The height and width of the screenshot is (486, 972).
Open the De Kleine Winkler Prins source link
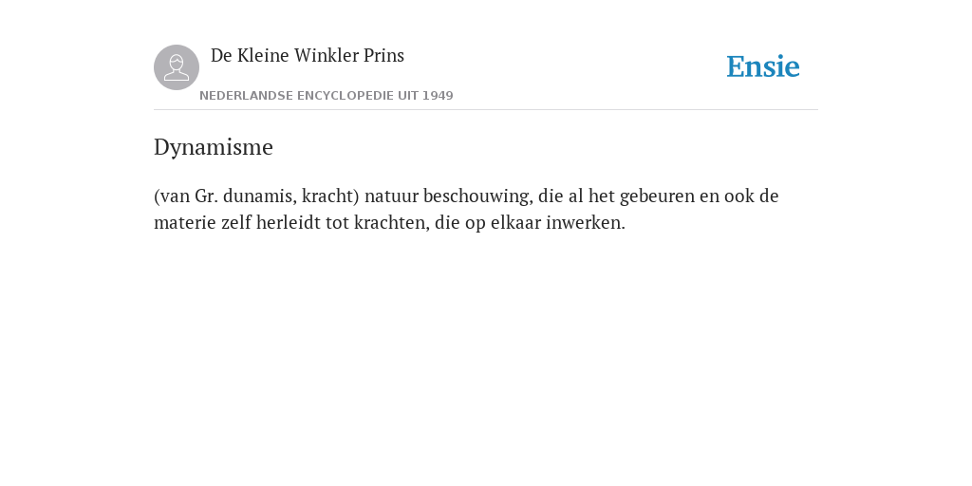click(x=308, y=55)
